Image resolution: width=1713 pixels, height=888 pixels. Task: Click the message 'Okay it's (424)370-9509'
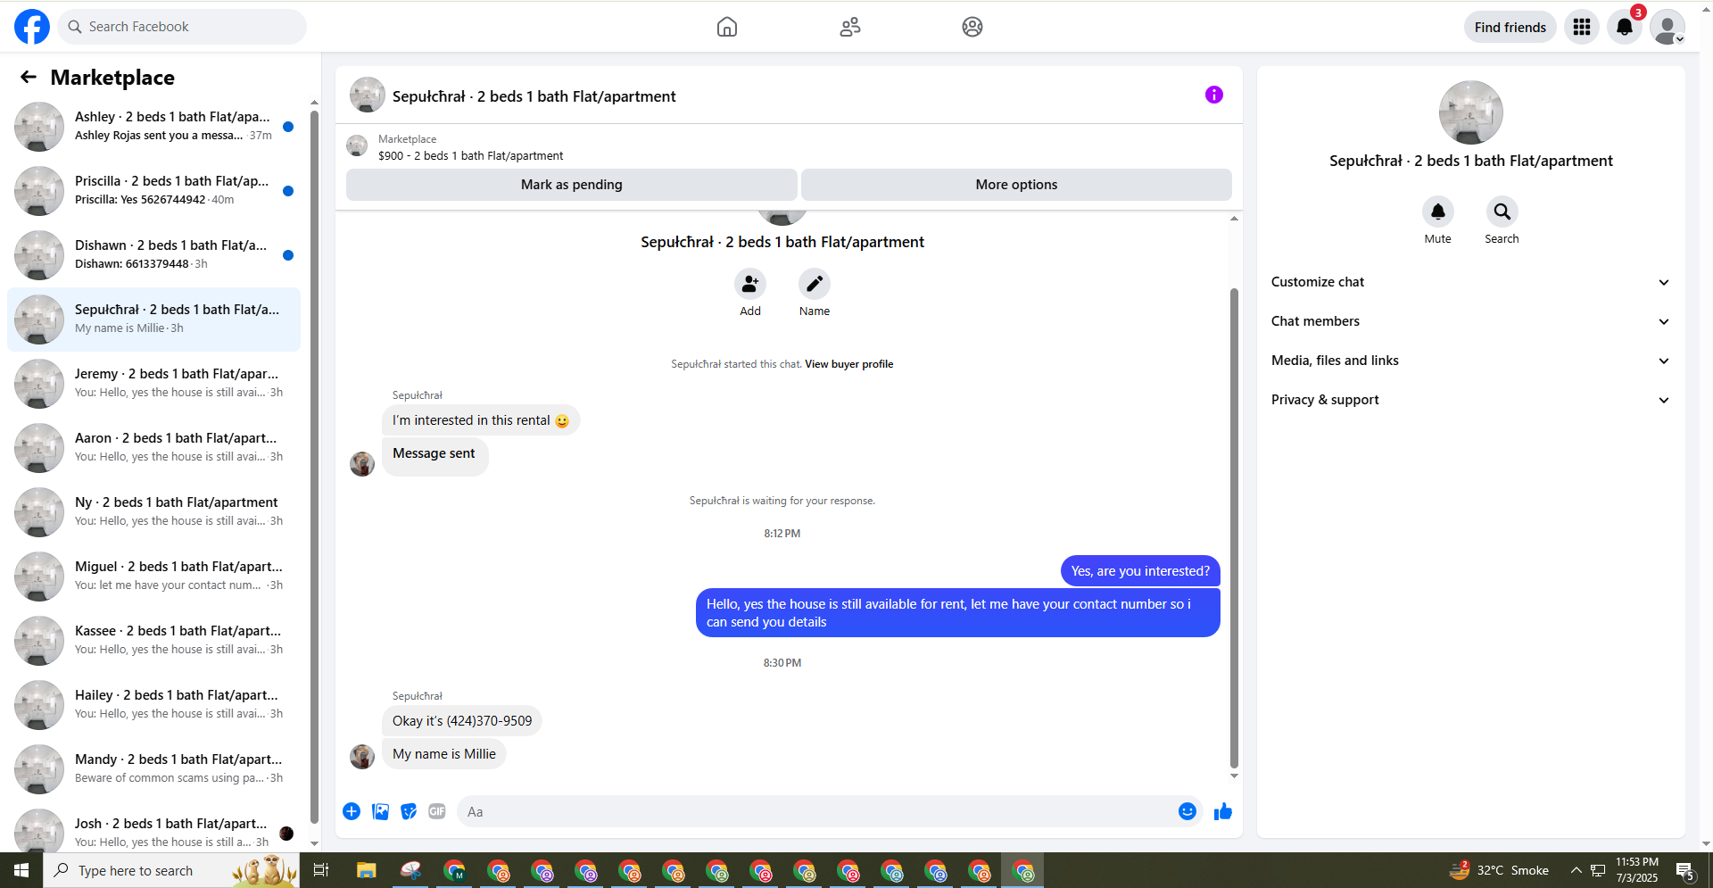pyautogui.click(x=462, y=721)
